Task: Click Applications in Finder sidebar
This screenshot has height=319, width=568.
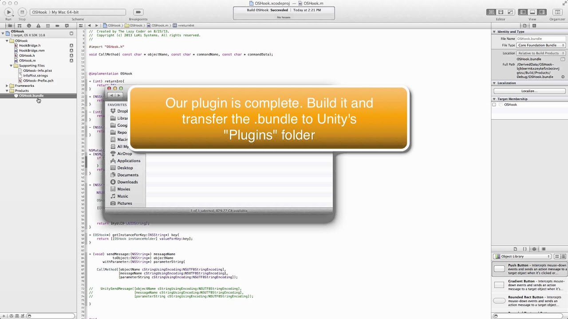Action: (x=125, y=161)
